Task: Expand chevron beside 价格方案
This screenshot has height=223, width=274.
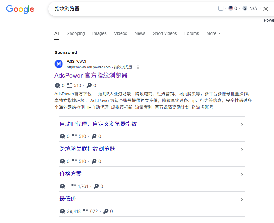Action: coord(242,175)
